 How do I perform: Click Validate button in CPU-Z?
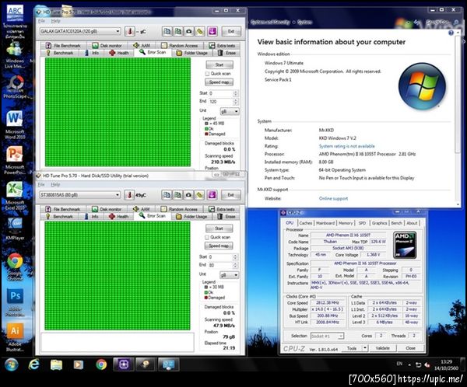coord(383,347)
